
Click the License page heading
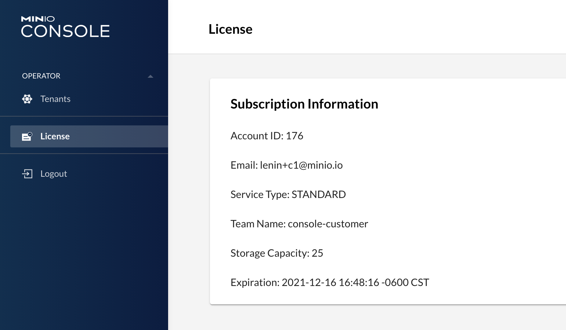click(x=231, y=29)
